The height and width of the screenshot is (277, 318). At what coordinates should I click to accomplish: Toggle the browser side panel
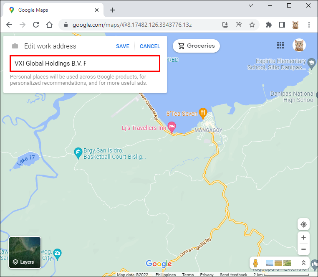click(282, 25)
